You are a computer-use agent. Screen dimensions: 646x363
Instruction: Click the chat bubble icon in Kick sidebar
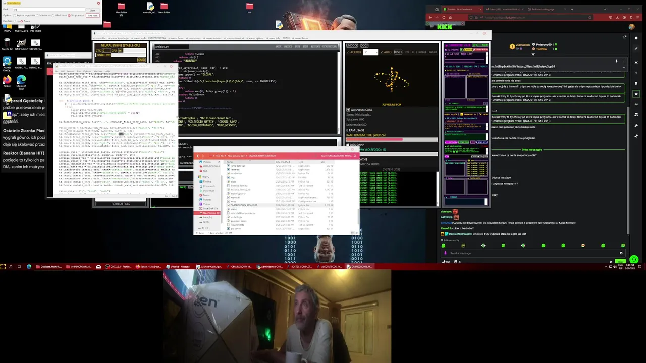[x=636, y=94]
